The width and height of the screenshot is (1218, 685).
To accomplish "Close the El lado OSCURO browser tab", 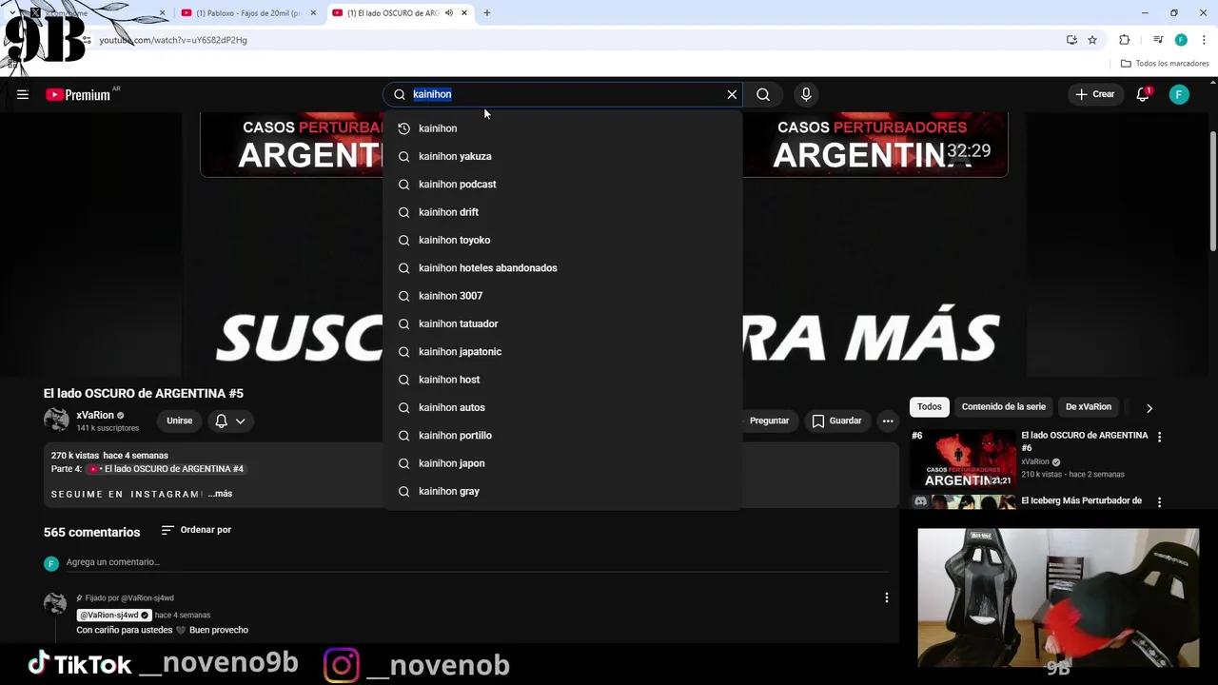I will (x=464, y=13).
